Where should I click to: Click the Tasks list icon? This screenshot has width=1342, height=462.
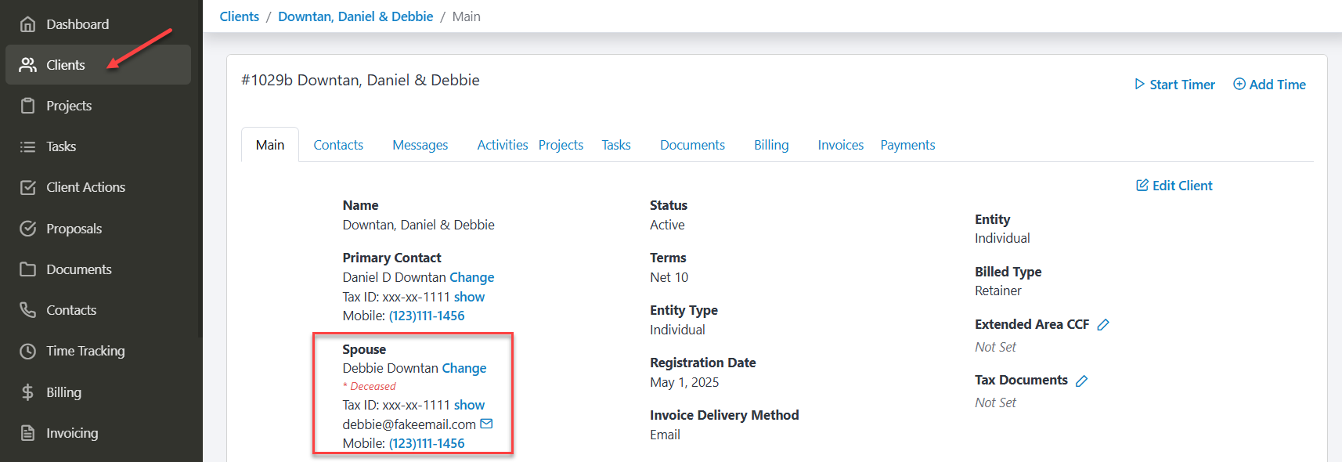click(27, 146)
